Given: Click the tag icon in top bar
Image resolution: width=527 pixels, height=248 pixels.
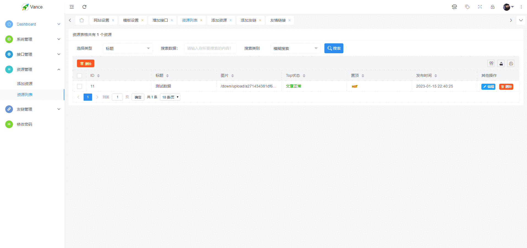Looking at the screenshot, I should (x=467, y=7).
